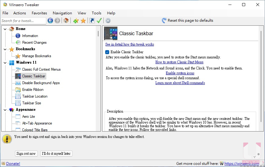Click the gray forward arrow button

click(57, 21)
